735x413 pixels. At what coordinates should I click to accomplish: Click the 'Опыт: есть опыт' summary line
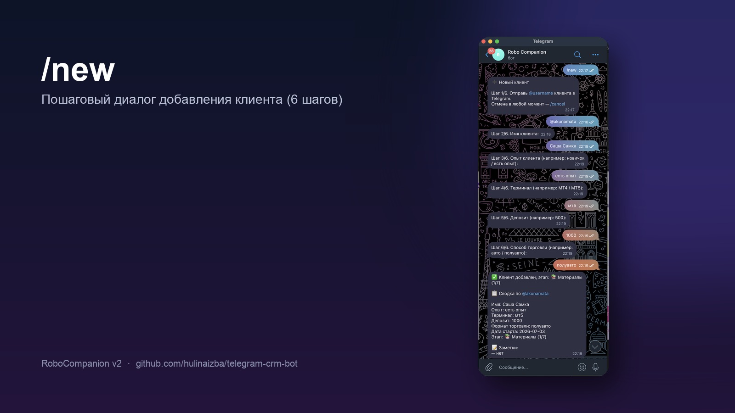[x=509, y=310]
